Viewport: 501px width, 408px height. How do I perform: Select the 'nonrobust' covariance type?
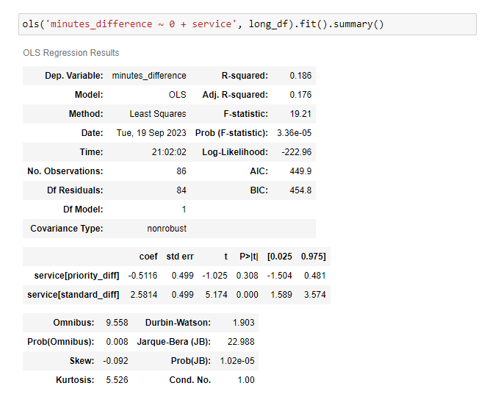pos(167,229)
